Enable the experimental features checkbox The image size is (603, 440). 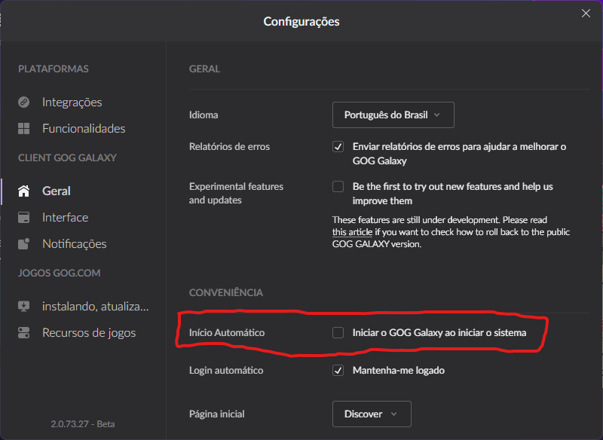(338, 187)
